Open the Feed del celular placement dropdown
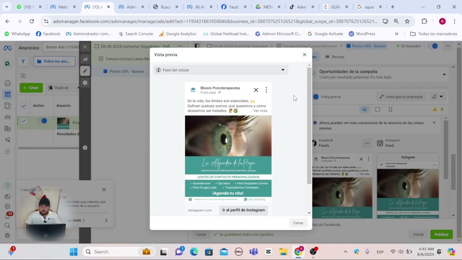This screenshot has height=260, width=462. (221, 70)
